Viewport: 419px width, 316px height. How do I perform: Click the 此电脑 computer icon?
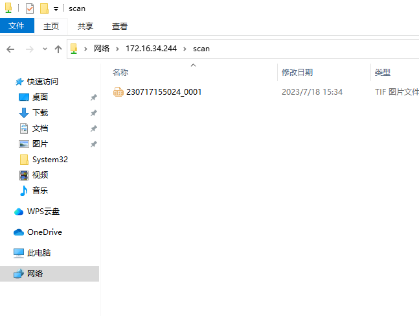pos(19,253)
